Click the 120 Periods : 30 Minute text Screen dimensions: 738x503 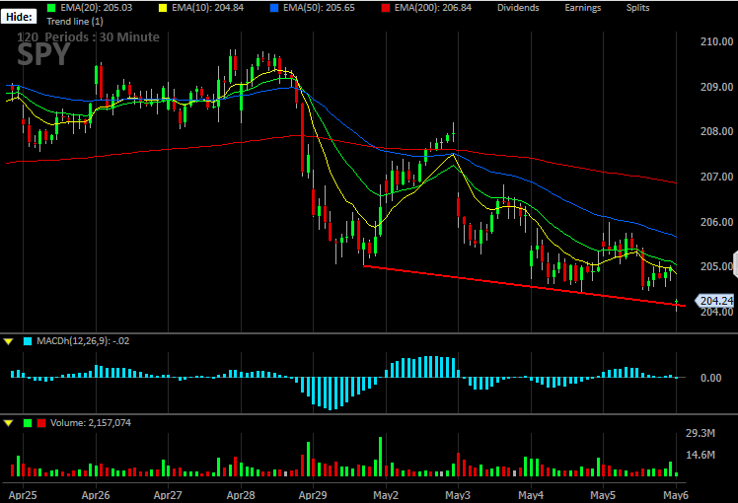pyautogui.click(x=88, y=37)
